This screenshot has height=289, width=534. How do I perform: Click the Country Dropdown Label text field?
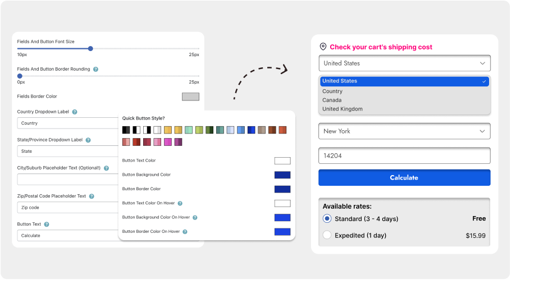[x=68, y=123]
